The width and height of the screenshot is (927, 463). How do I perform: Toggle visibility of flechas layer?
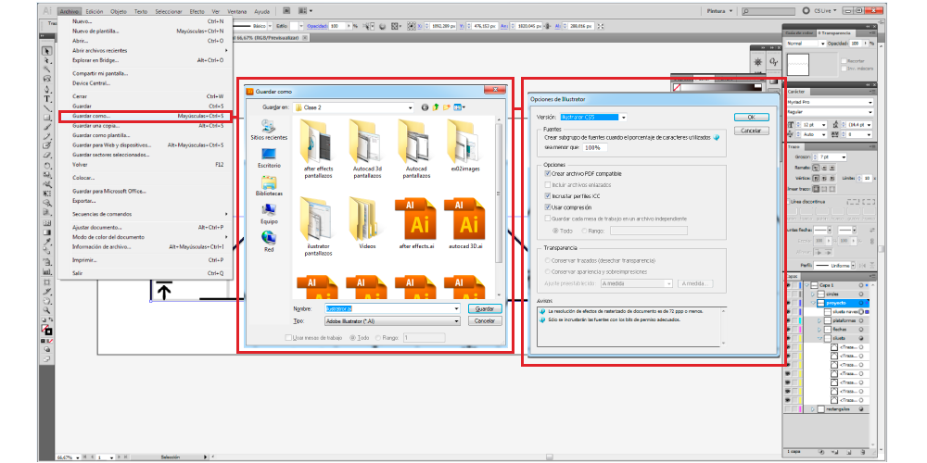[x=789, y=329]
